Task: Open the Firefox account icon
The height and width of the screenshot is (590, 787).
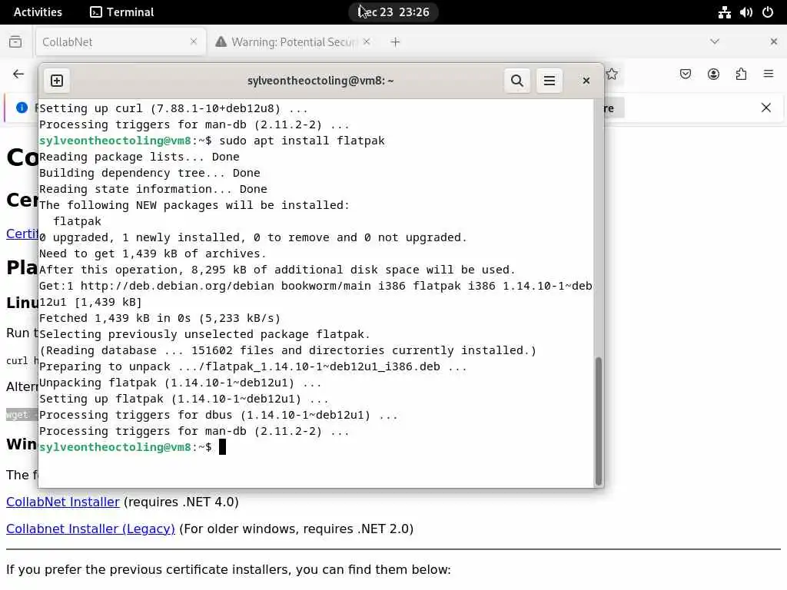Action: pos(713,75)
